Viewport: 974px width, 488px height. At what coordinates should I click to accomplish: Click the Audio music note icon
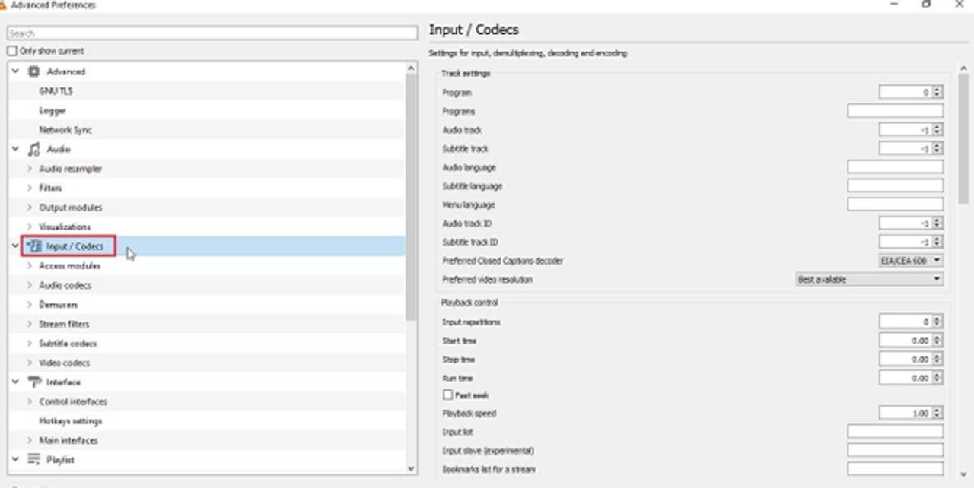click(33, 149)
